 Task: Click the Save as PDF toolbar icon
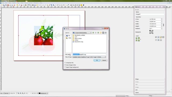14,5
